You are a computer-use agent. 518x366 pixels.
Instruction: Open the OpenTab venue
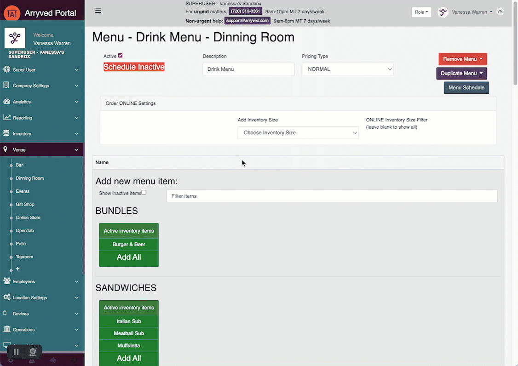coord(25,230)
